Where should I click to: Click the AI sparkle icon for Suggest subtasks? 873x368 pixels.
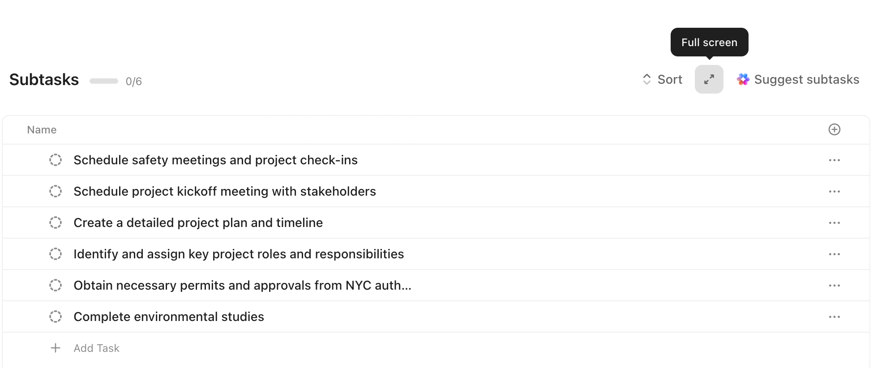[743, 79]
